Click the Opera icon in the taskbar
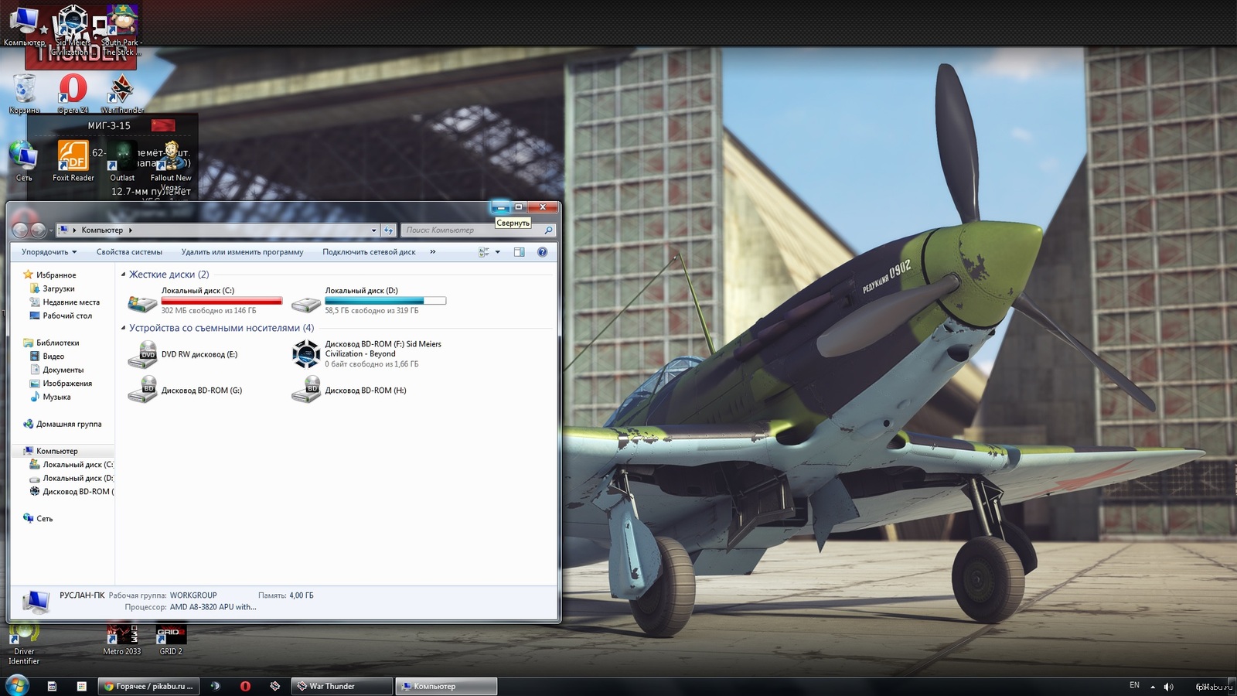The height and width of the screenshot is (696, 1237). (245, 686)
